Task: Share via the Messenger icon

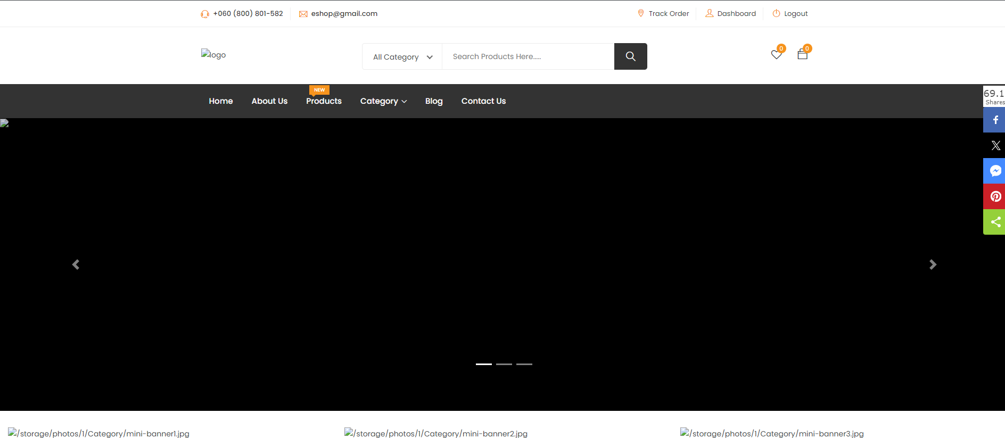Action: coord(995,171)
